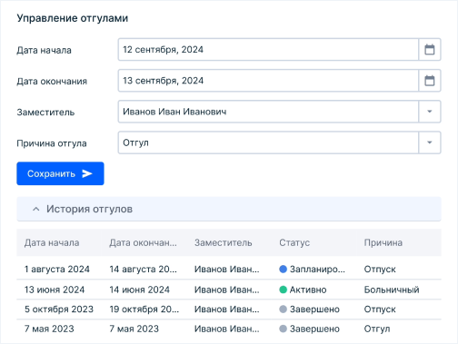Click gray status dot in 5 октября 2023 row
Image resolution: width=458 pixels, height=344 pixels.
[x=283, y=310]
